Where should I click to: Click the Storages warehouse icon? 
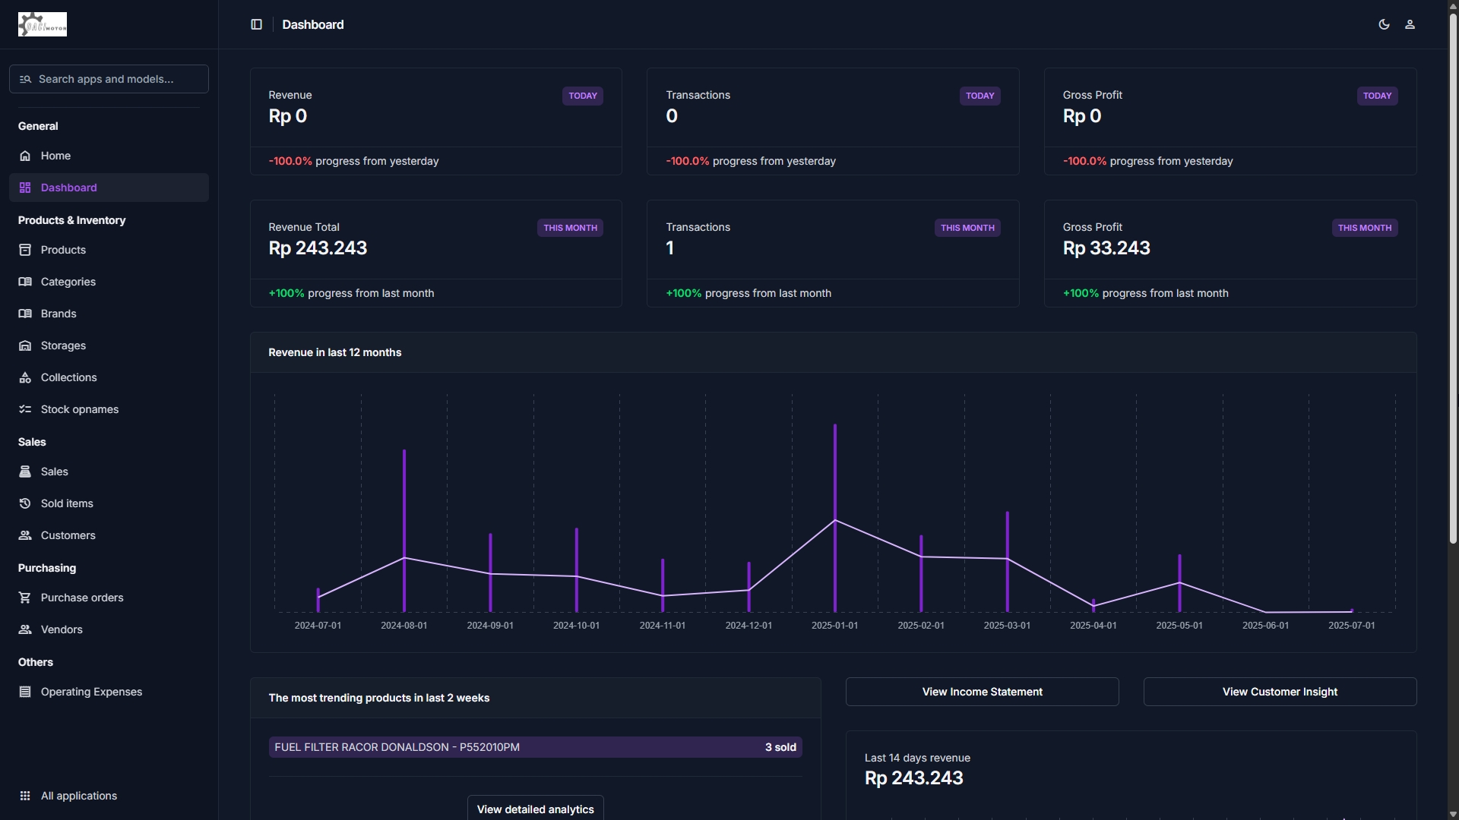[25, 345]
